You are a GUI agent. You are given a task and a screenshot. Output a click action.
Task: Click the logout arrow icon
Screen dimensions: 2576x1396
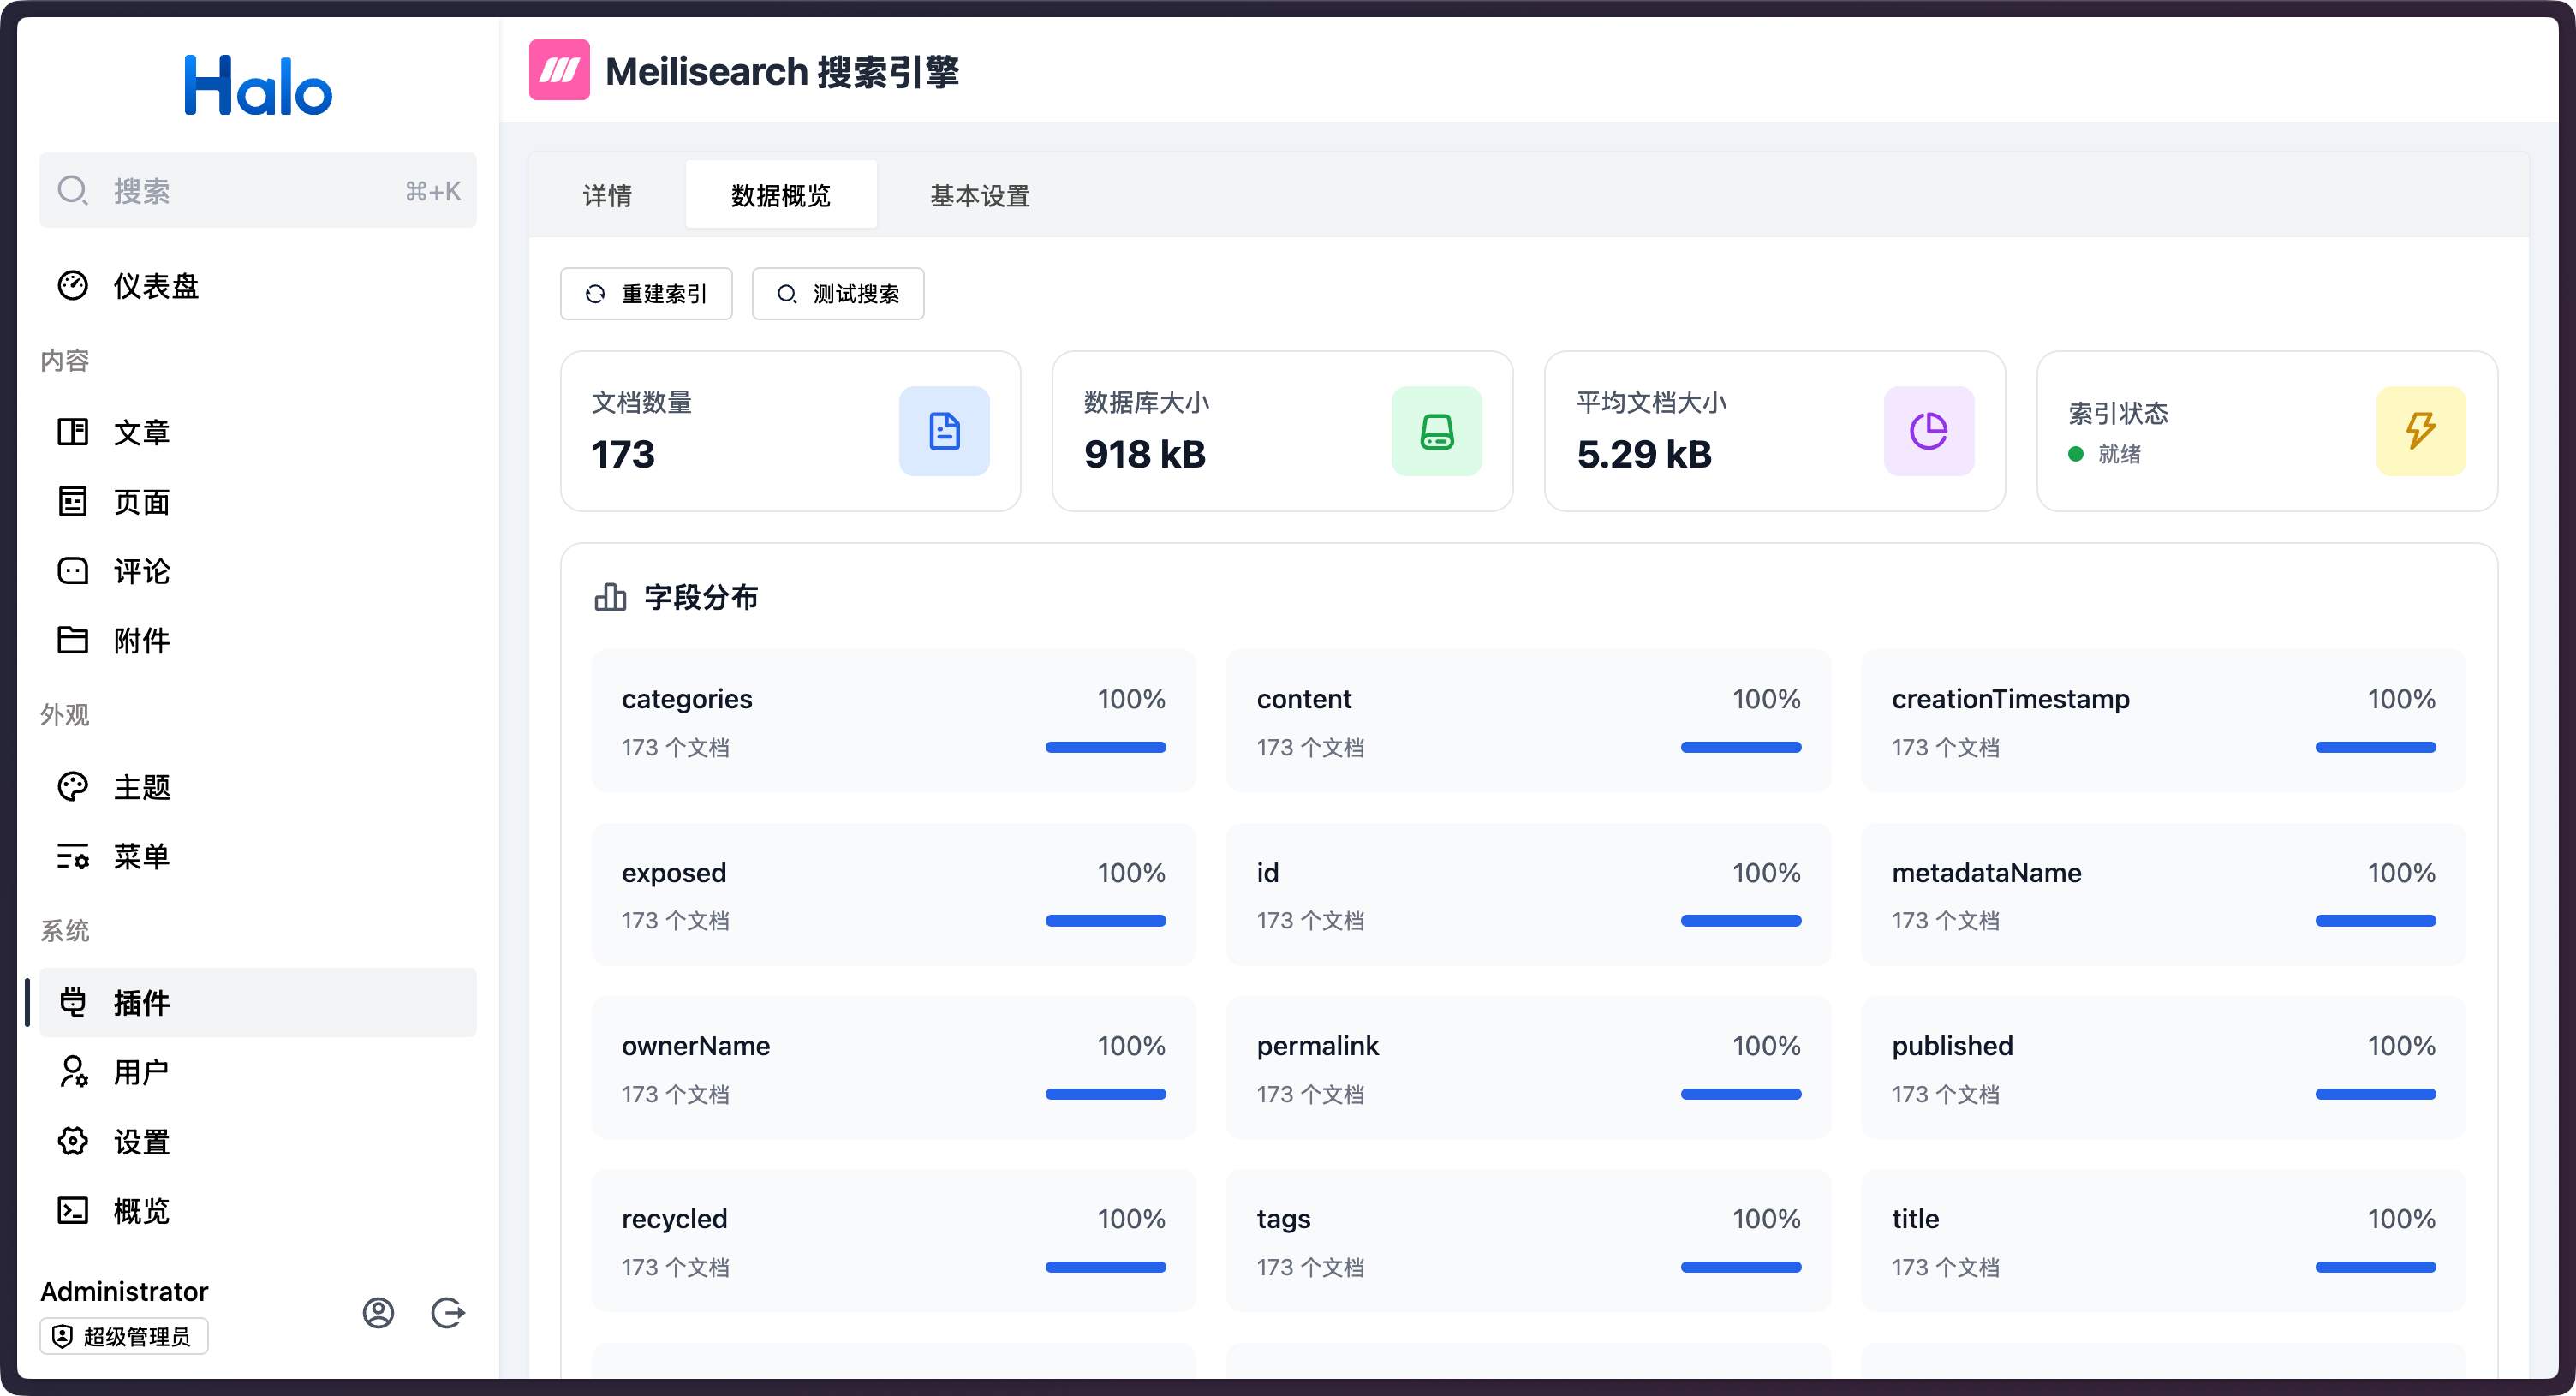click(x=447, y=1312)
